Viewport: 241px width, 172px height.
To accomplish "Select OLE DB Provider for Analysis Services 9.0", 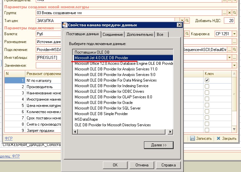I will (115, 75).
